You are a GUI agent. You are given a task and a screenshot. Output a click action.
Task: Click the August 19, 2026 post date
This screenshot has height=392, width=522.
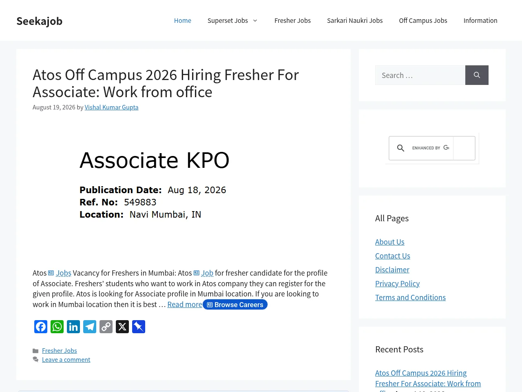[x=54, y=107]
